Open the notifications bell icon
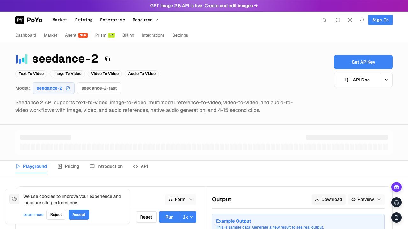 362,20
